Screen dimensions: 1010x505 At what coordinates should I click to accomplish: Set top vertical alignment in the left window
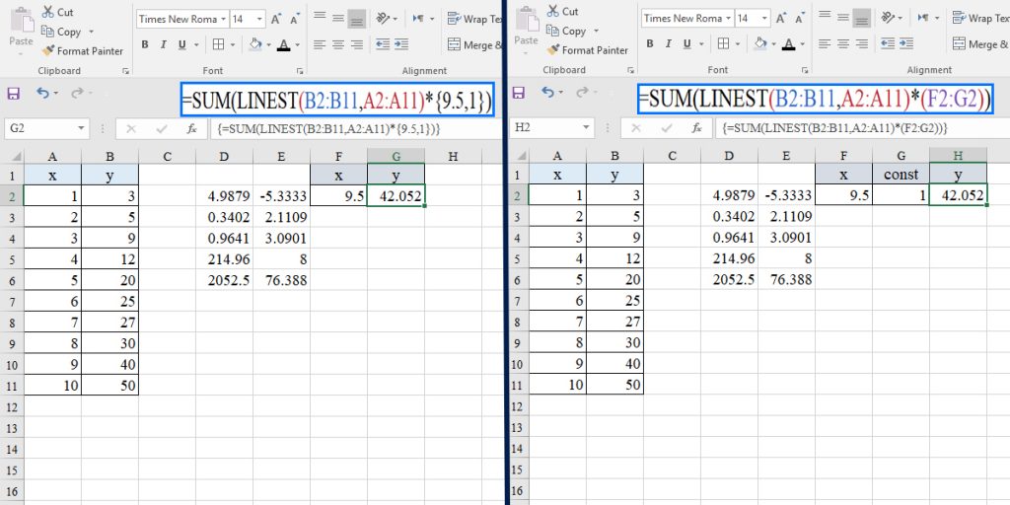click(320, 18)
